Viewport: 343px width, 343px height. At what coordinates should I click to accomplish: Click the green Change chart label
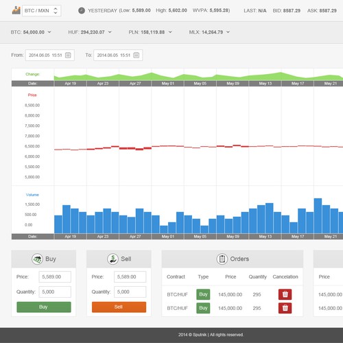click(32, 74)
